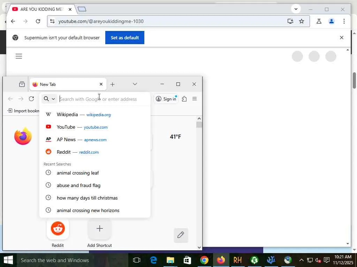Open the muted volume tray icon
This screenshot has width=357, height=267.
318,260
